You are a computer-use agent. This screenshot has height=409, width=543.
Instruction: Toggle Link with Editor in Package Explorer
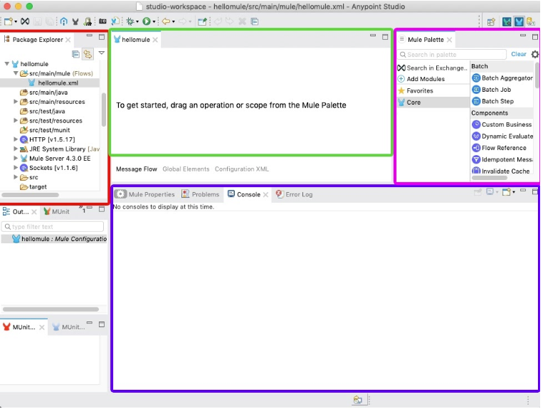[x=88, y=54]
